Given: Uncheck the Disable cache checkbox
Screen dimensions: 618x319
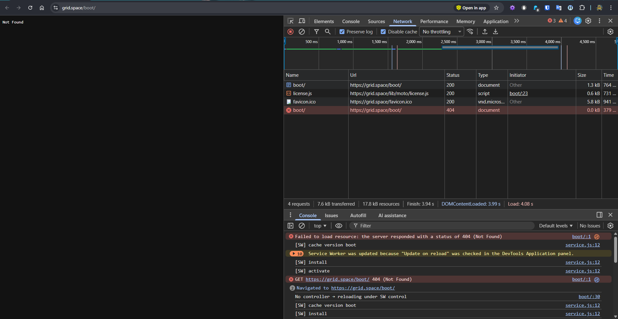Looking at the screenshot, I should [x=383, y=31].
